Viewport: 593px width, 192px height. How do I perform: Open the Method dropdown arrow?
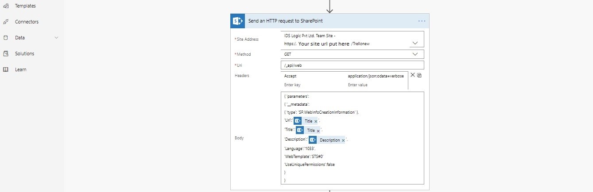click(415, 54)
